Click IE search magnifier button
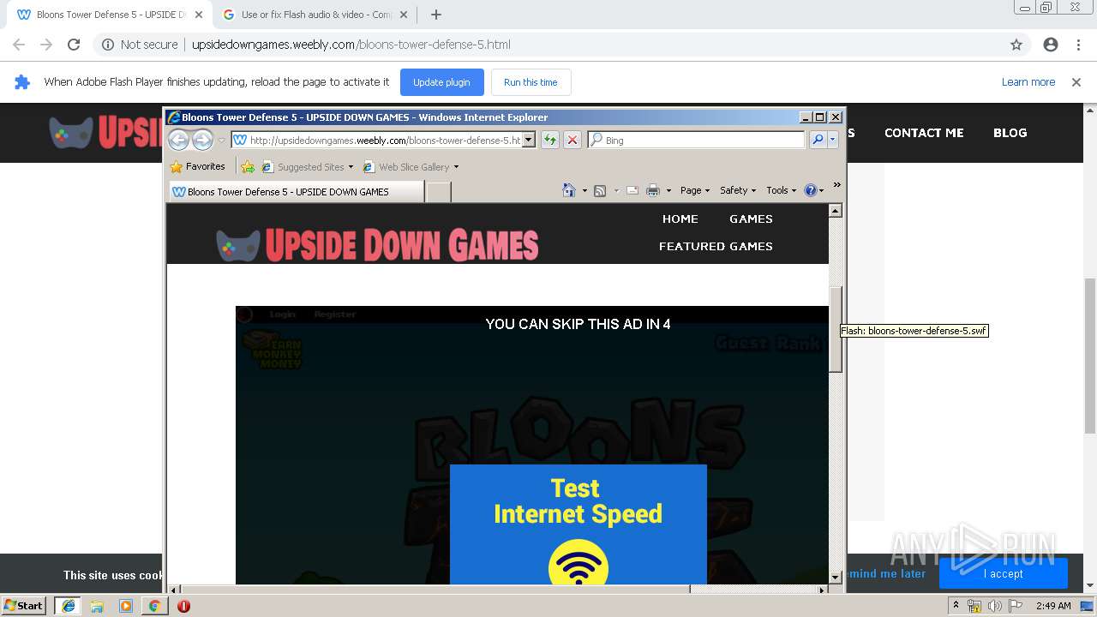1097x617 pixels. 818,140
